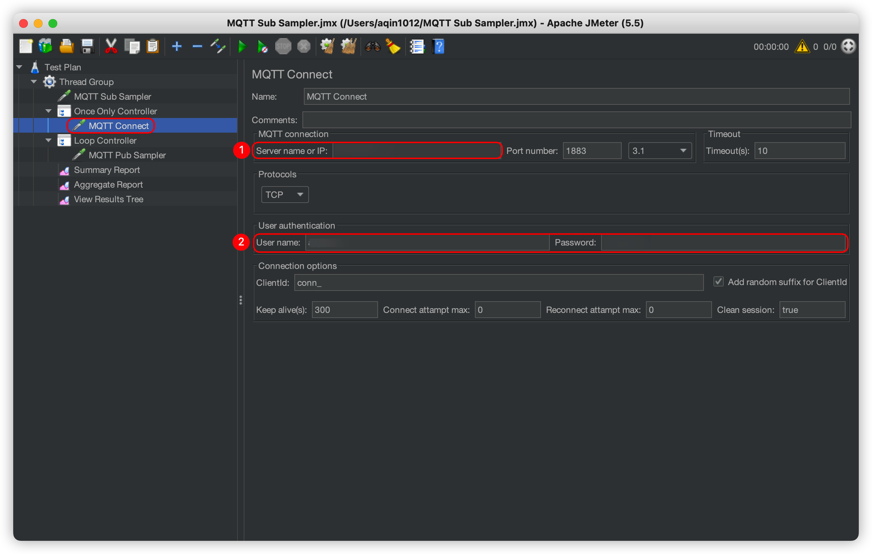Uncheck Add random suffix for ClientId
872x554 pixels.
pyautogui.click(x=718, y=281)
